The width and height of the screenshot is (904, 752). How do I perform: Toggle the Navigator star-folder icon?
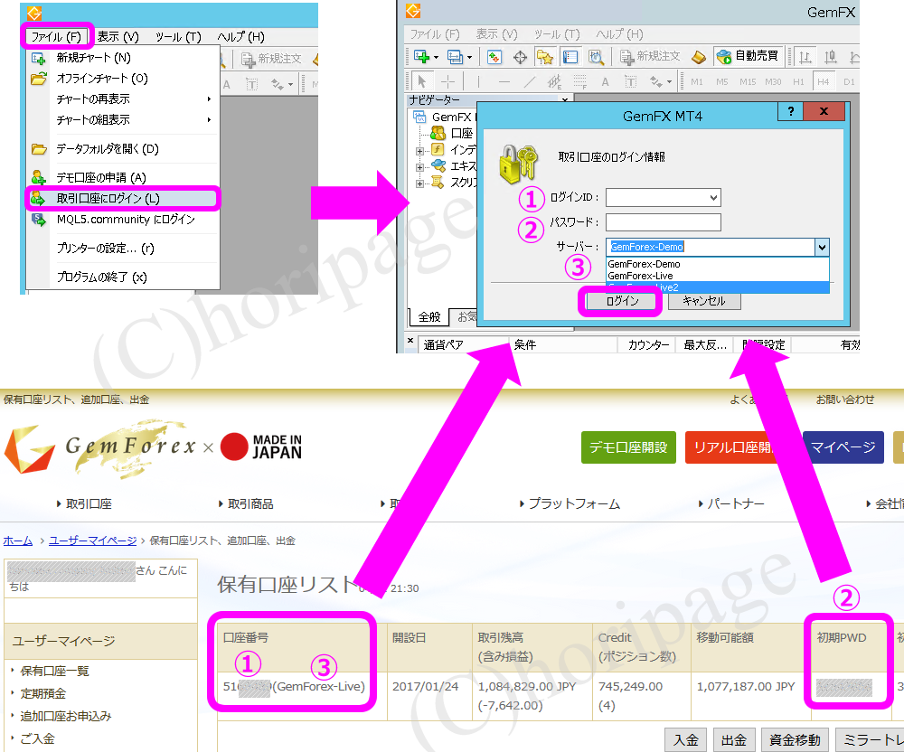(545, 57)
